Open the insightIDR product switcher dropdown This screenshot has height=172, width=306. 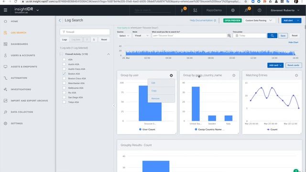coord(38,10)
